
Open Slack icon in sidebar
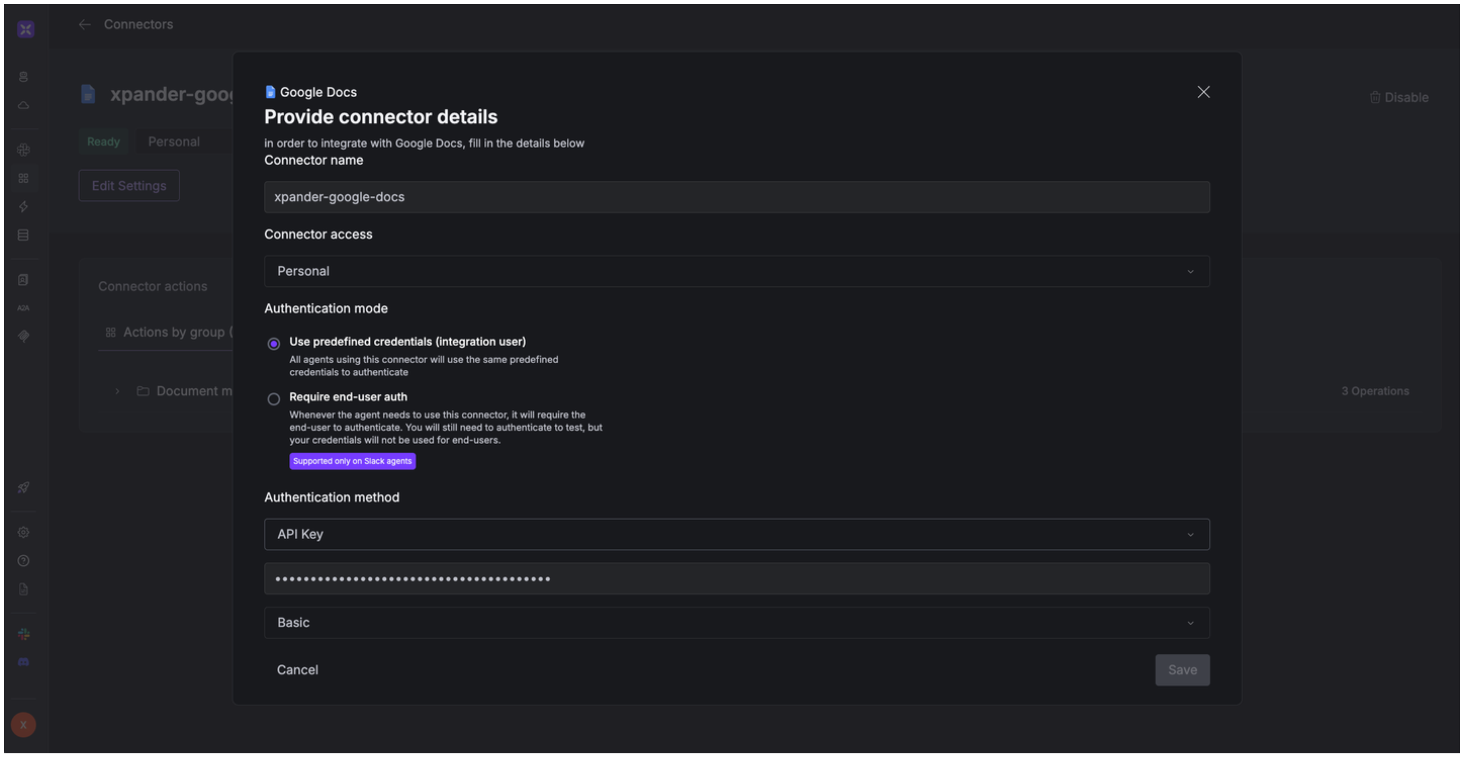point(23,634)
